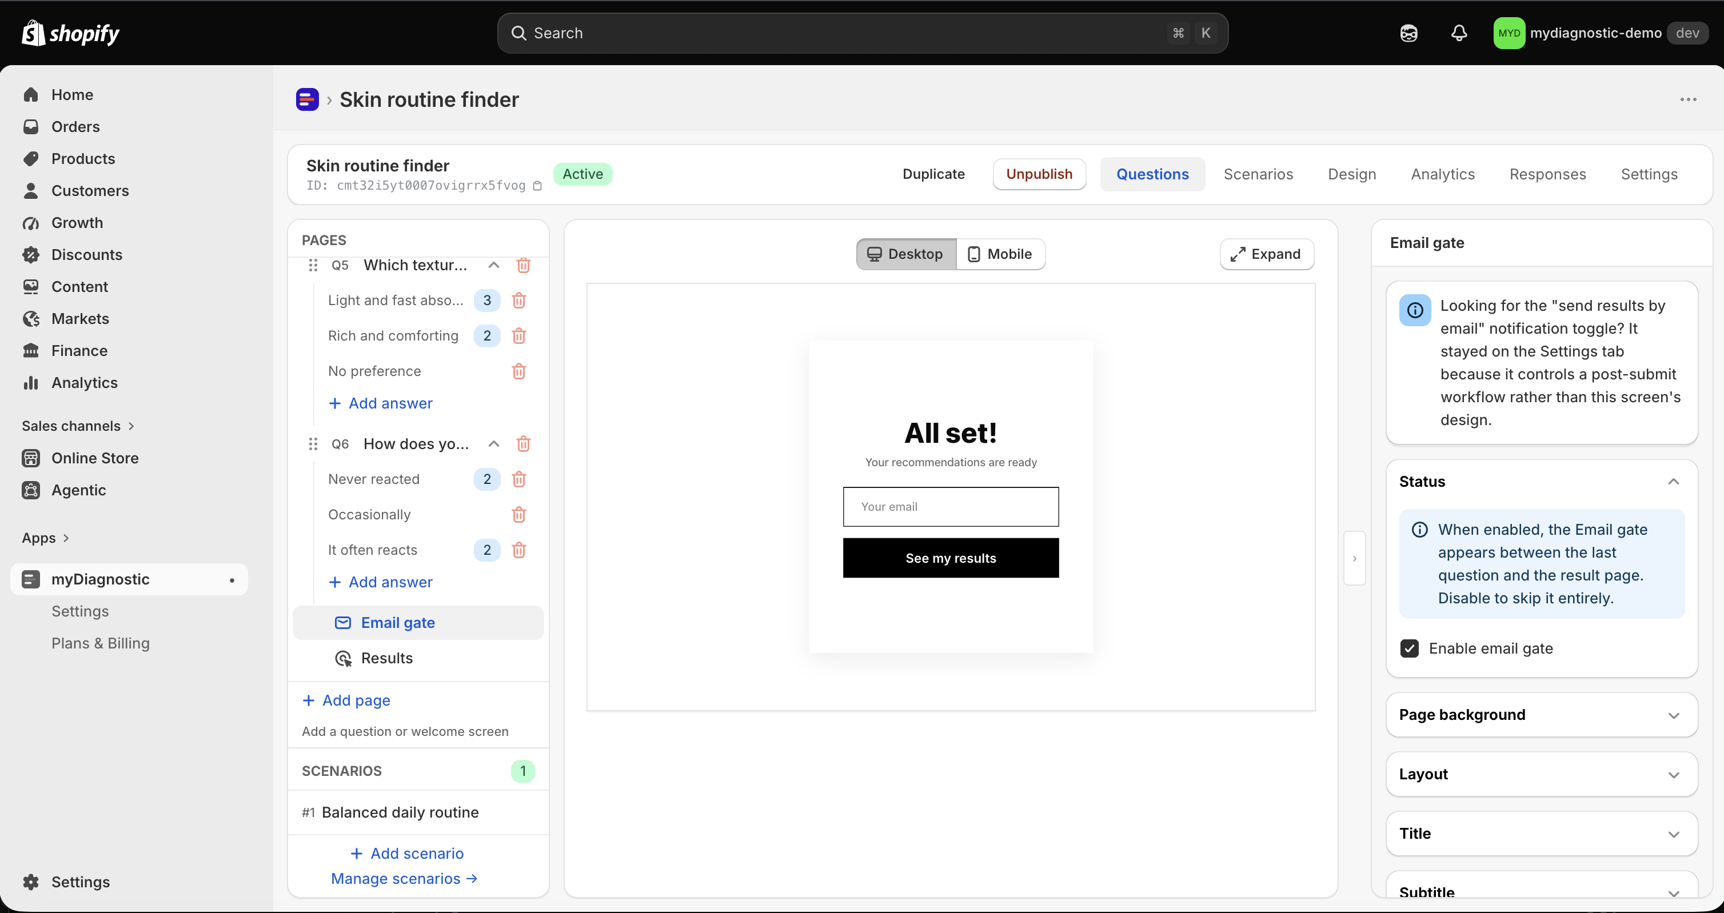Delete the 'Never reacted' answer

tap(518, 479)
